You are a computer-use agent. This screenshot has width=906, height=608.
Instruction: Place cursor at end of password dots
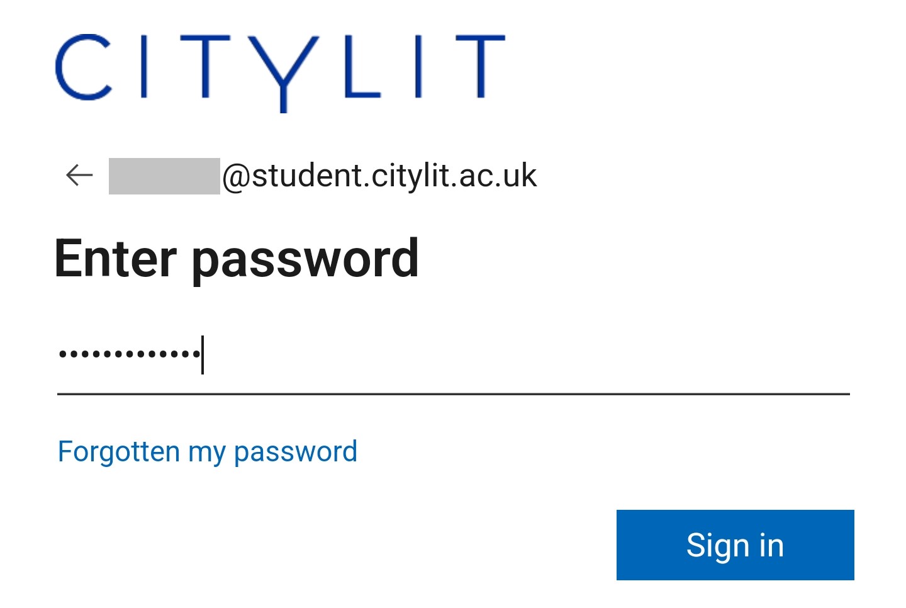[203, 355]
